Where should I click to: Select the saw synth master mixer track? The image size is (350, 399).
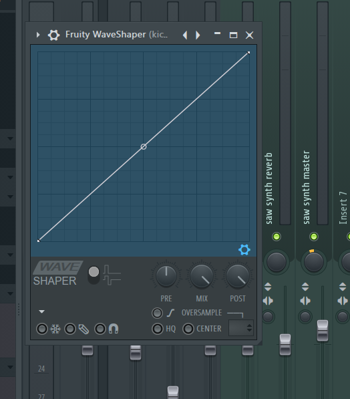point(306,187)
